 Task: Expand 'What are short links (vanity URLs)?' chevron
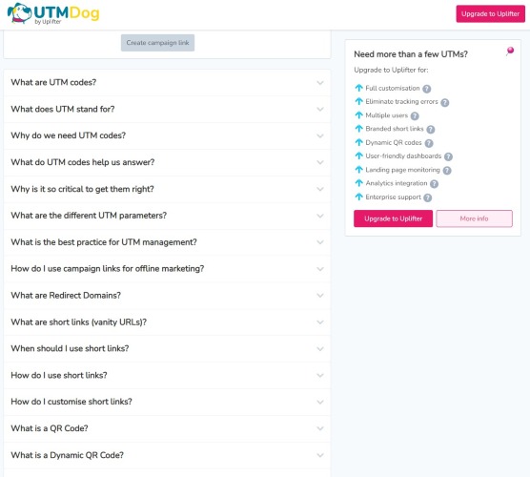click(x=320, y=322)
